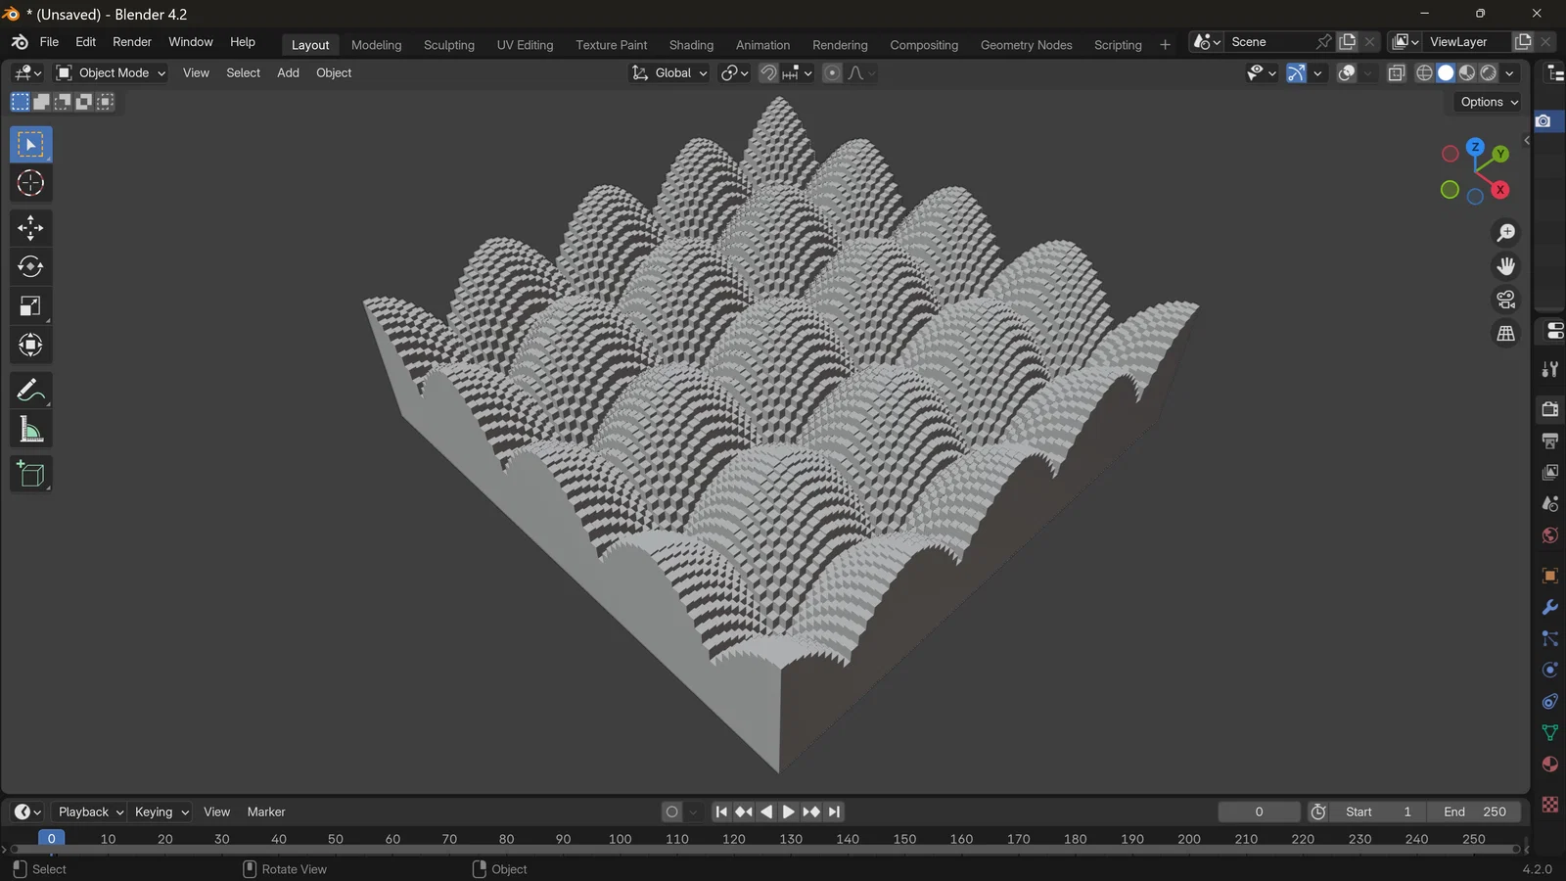Click the Blender logo menu icon
The height and width of the screenshot is (881, 1566).
point(20,42)
